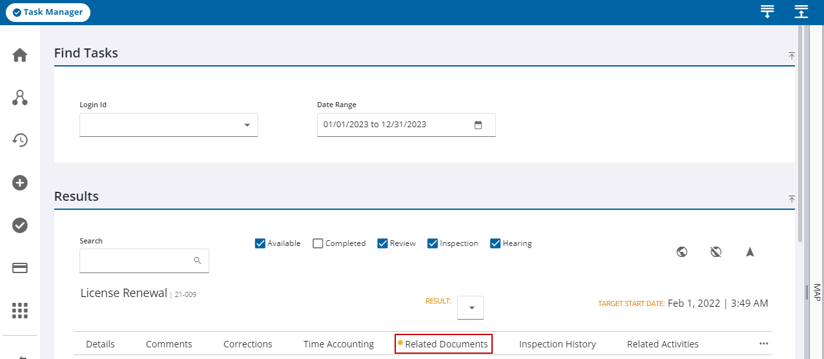Click the Search input field

(x=136, y=261)
